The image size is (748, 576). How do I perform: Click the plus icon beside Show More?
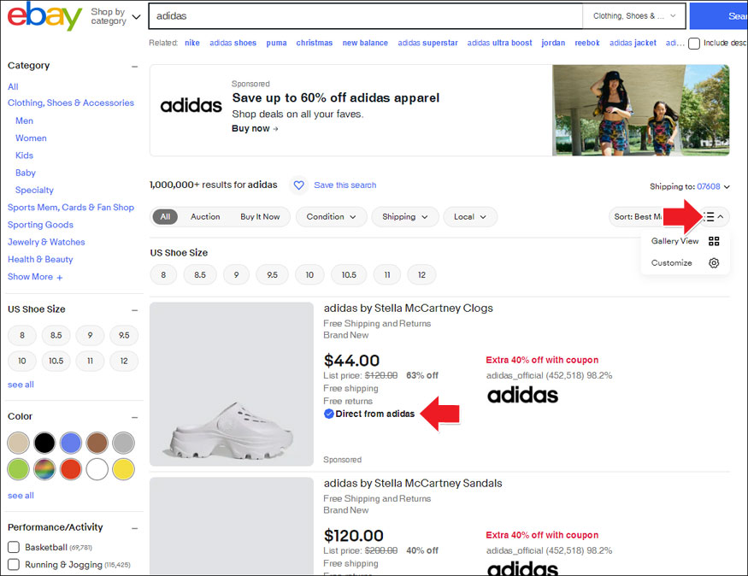(60, 277)
